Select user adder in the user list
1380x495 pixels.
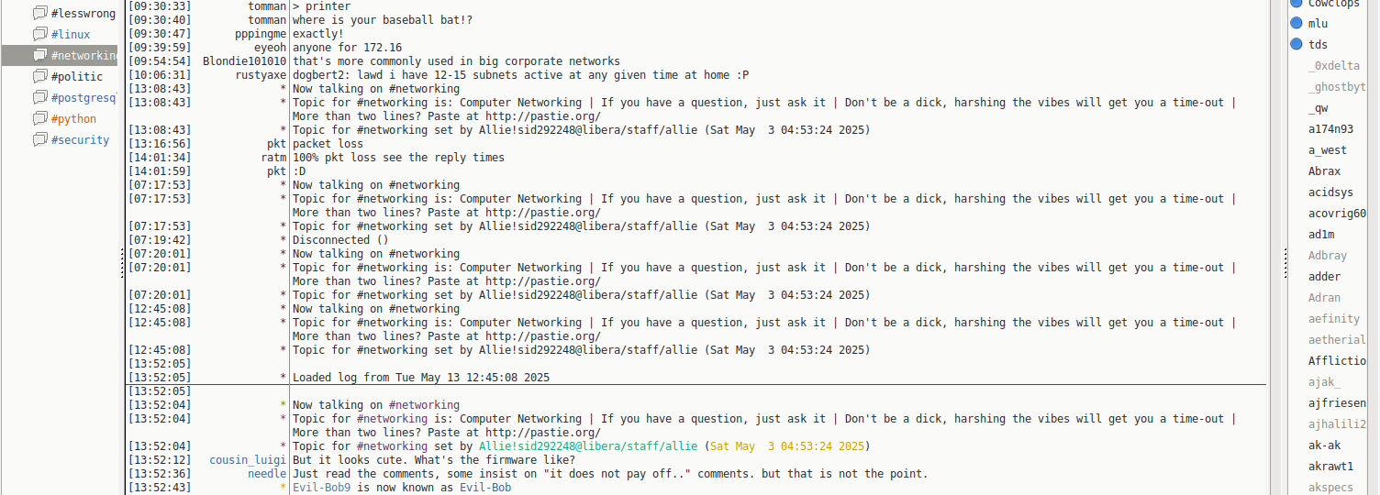point(1324,277)
